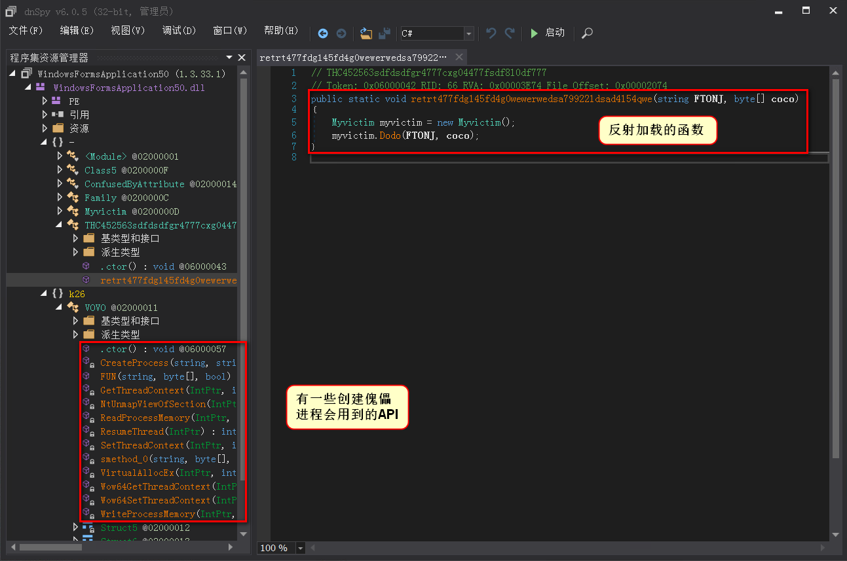Screen dimensions: 847x561
Task: Collapse the WindowsFormsApplication50 (1.3.33.1) assembly node
Action: [12, 74]
